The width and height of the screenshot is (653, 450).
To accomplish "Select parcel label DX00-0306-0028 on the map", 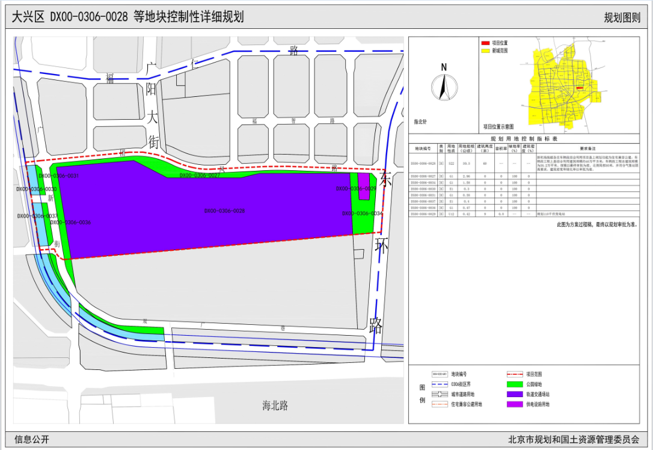I will coord(224,211).
